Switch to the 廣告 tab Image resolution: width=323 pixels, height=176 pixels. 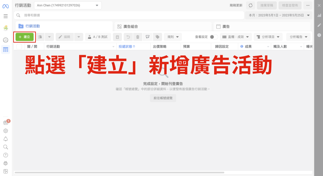[262, 26]
